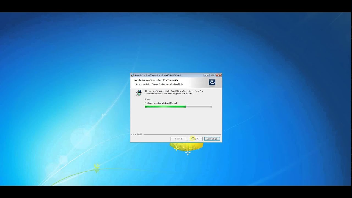Viewport: 352px width, 198px height.
Task: Click the 'Bitte warten Sie während' message text
Action: coord(174,92)
